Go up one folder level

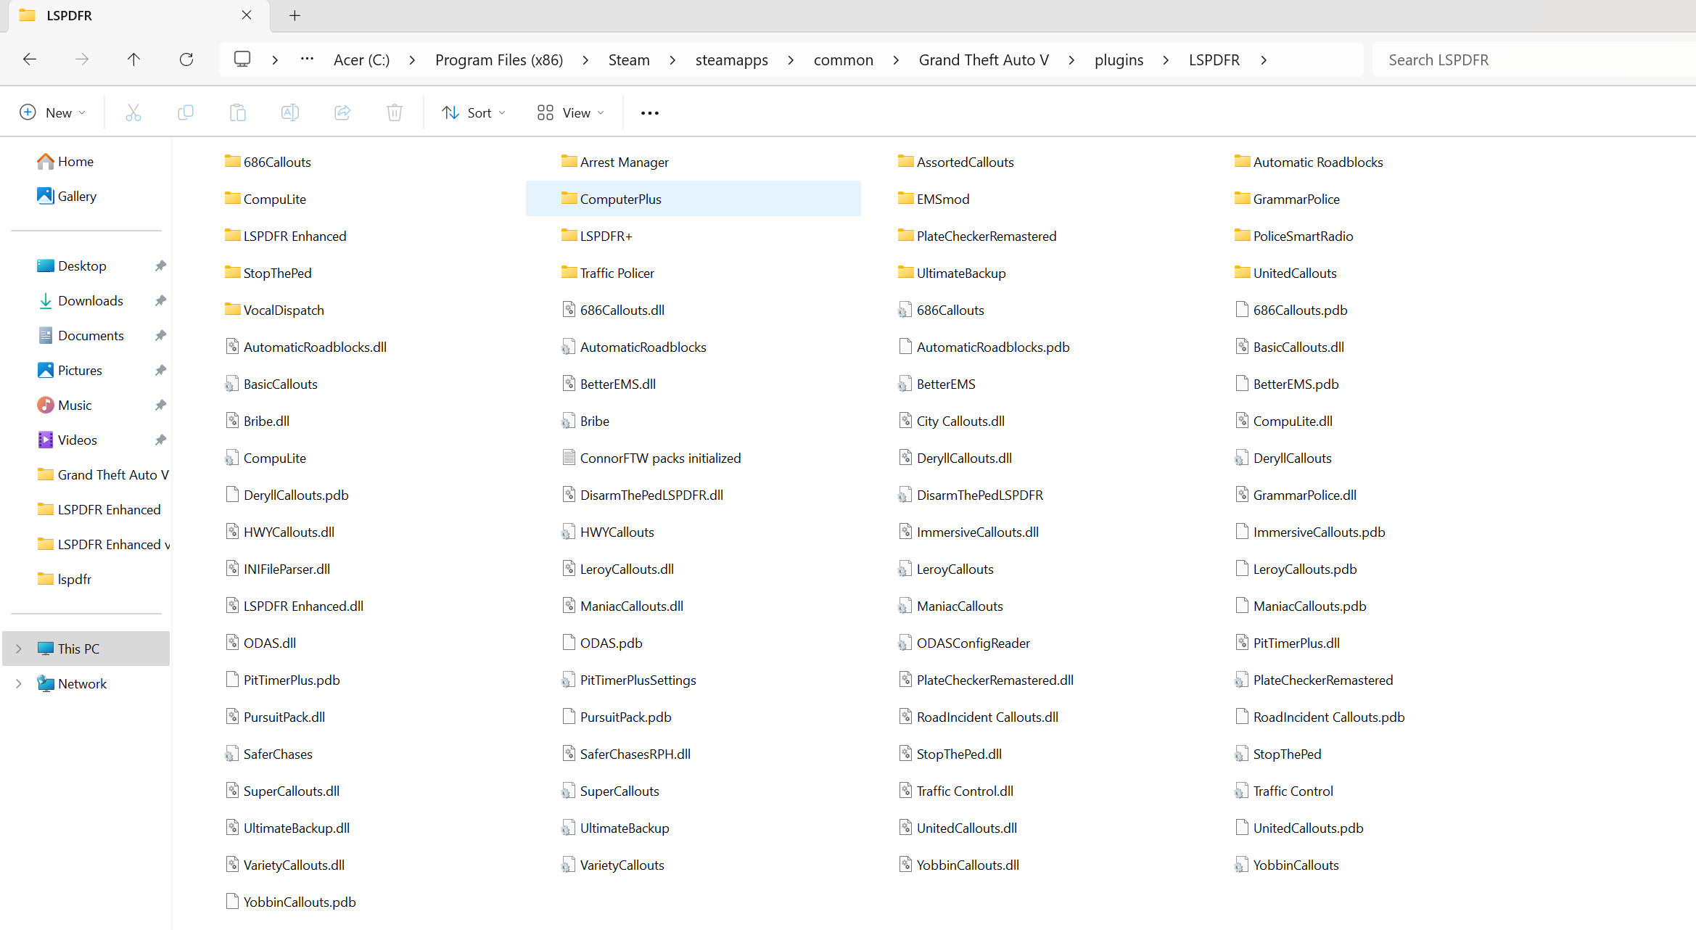pyautogui.click(x=133, y=59)
